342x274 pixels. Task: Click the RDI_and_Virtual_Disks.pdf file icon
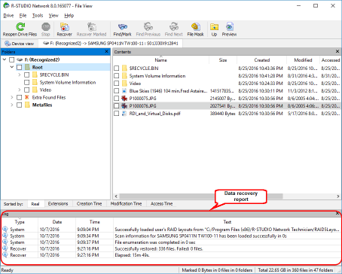pos(124,114)
